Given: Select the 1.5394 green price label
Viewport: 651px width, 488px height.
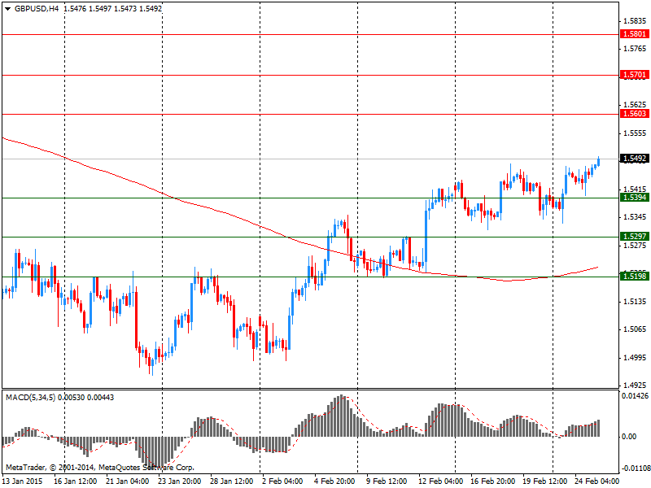Looking at the screenshot, I should click(x=635, y=198).
